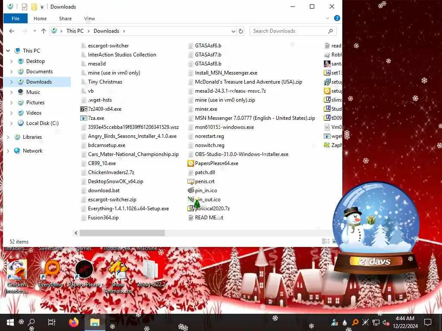Click the snow globe countdown widget
Viewport: 442px width, 331px height.
coord(376,228)
